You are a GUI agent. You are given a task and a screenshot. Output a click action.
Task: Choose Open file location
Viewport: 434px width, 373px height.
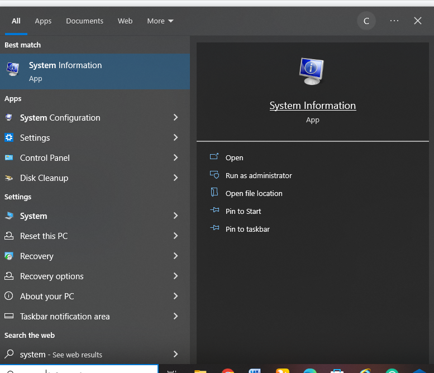click(x=254, y=193)
